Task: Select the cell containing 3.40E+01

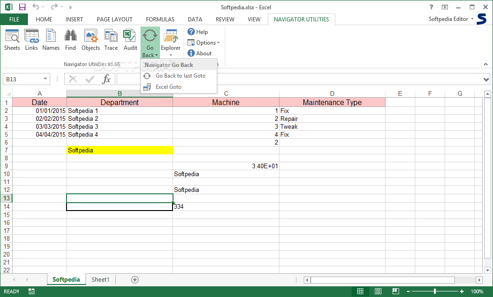Action: pos(226,166)
